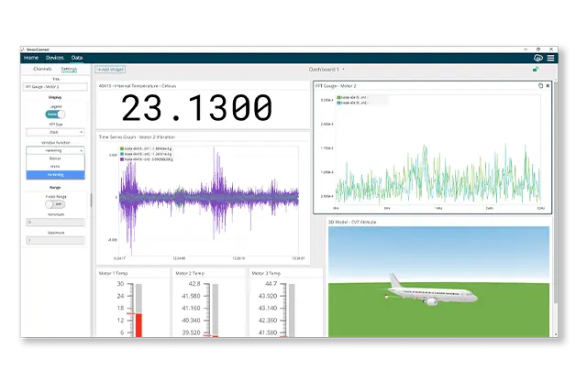The height and width of the screenshot is (392, 587).
Task: Open the Dashboard 1 dropdown
Action: tap(327, 70)
